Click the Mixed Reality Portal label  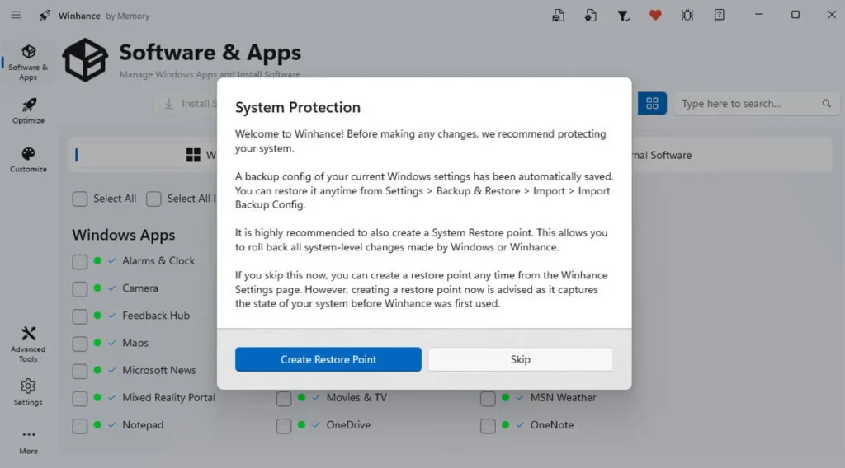click(168, 397)
